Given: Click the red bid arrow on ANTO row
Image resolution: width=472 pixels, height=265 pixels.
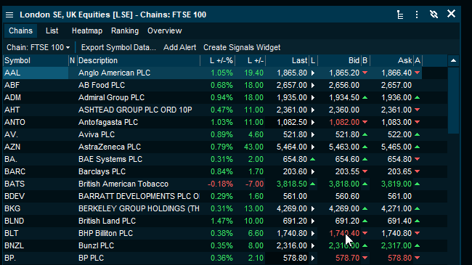Looking at the screenshot, I should point(365,122).
